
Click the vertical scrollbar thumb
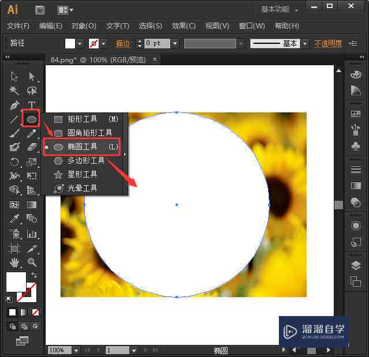tap(338, 205)
